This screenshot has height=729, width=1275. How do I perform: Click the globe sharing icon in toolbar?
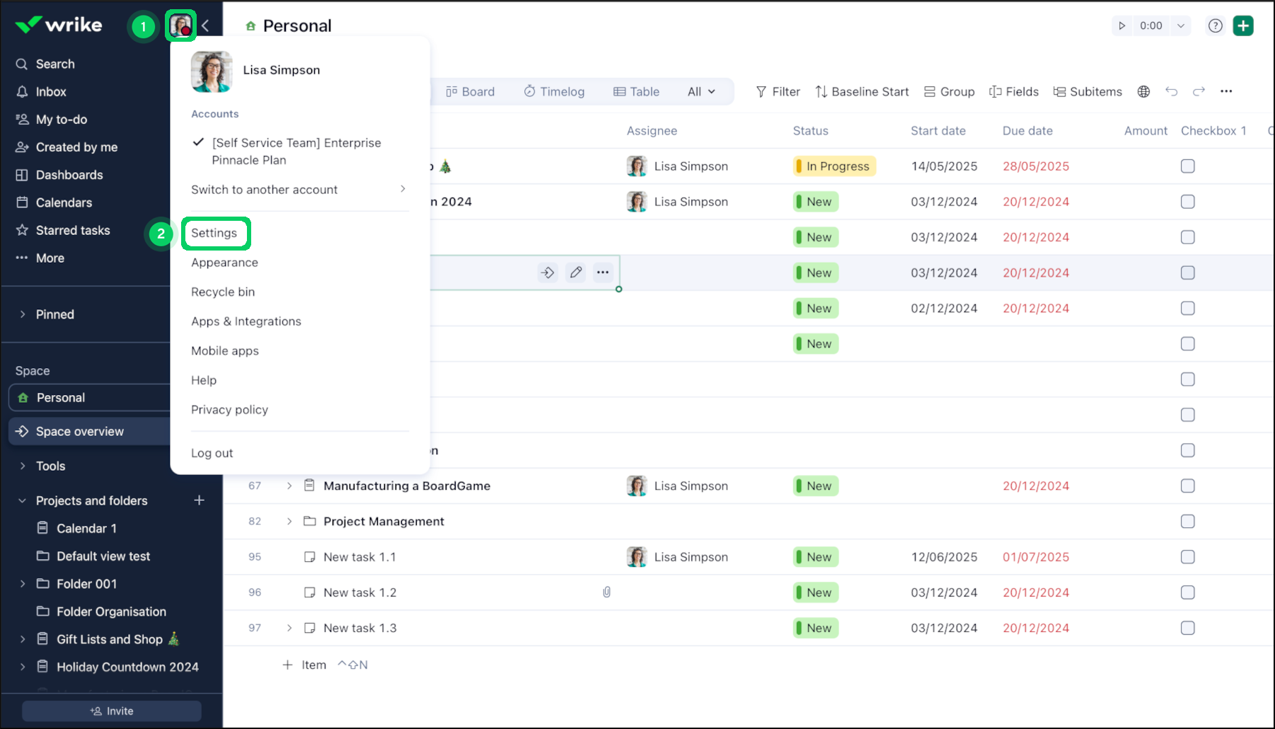[1143, 91]
